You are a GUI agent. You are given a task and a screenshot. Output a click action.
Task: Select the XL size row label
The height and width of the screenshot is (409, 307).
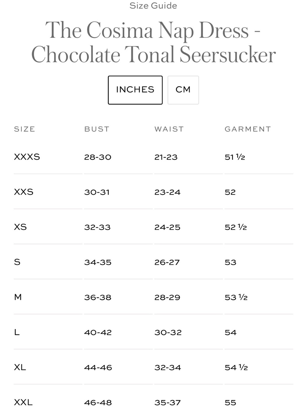click(x=20, y=367)
